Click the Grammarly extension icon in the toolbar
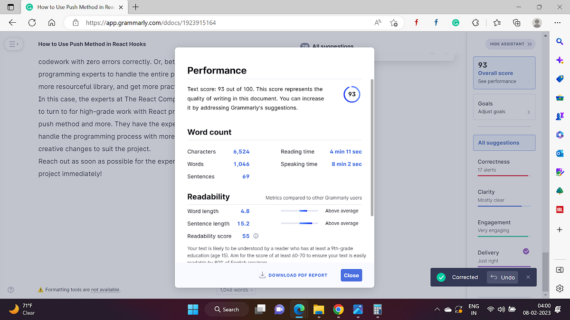 (x=456, y=22)
